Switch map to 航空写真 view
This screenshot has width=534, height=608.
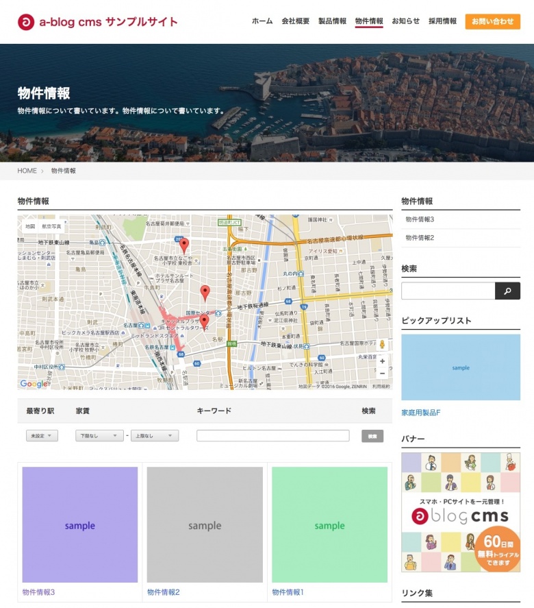point(51,226)
